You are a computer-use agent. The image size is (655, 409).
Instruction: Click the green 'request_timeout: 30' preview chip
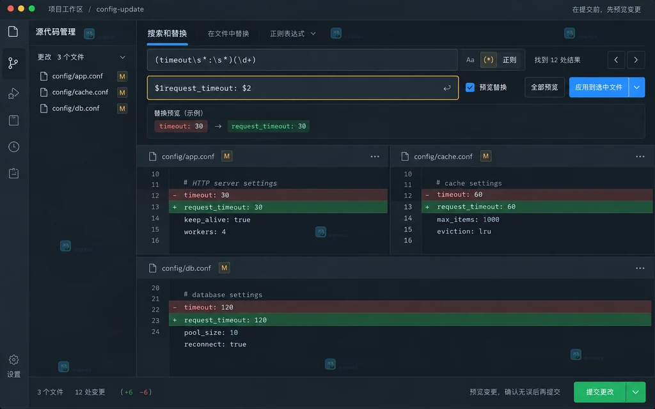click(268, 126)
